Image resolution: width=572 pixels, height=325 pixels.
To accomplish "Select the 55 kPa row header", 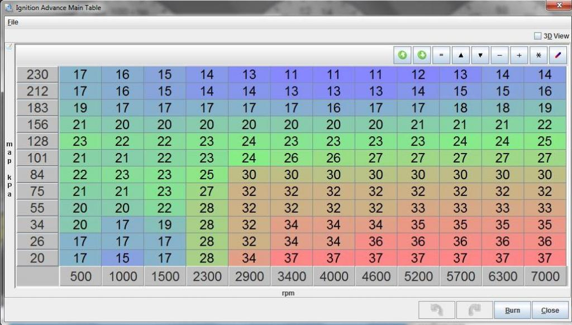I will coord(37,208).
